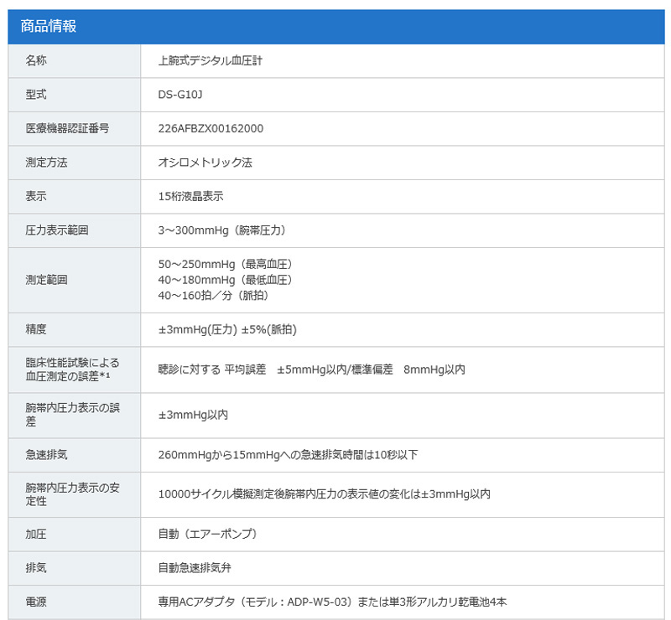Click the 自動（エアーポンプ） pressurization value
Screen dimensions: 671x620
click(207, 534)
